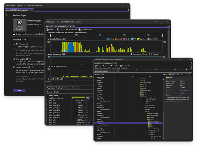Screen dimensions: 197x147
Task: Open tab settings gear in middle window
Action: (169, 26)
